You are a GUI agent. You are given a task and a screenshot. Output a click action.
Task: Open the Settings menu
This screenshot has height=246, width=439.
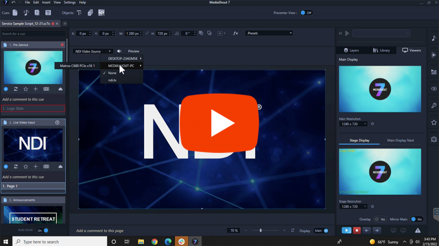coord(70,2)
